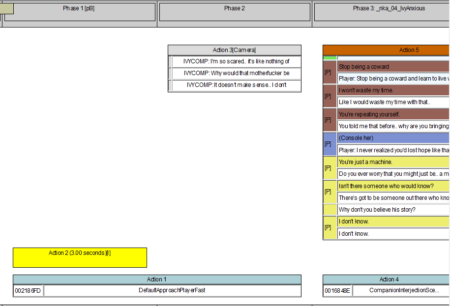450x306 pixels.
Task: Select the blue "(Console her)" prompt
Action: pyautogui.click(x=393, y=138)
